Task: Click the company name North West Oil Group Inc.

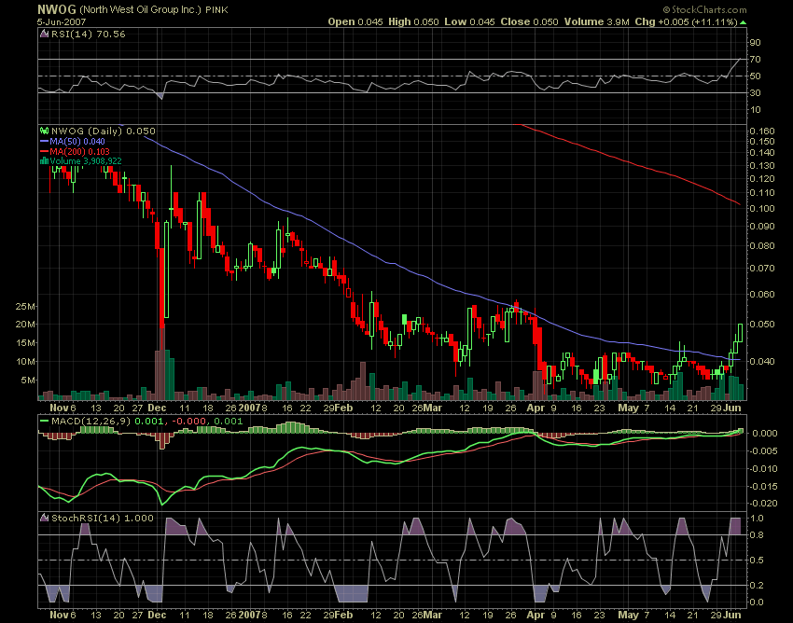Action: pyautogui.click(x=140, y=9)
